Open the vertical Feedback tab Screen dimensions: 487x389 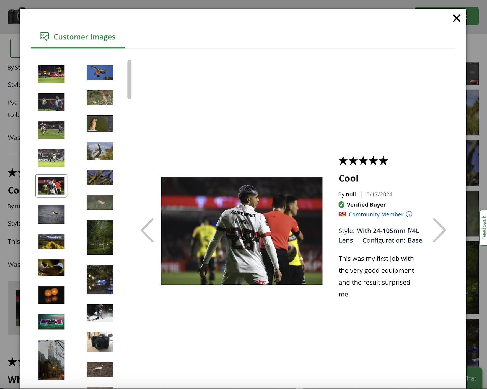point(483,227)
